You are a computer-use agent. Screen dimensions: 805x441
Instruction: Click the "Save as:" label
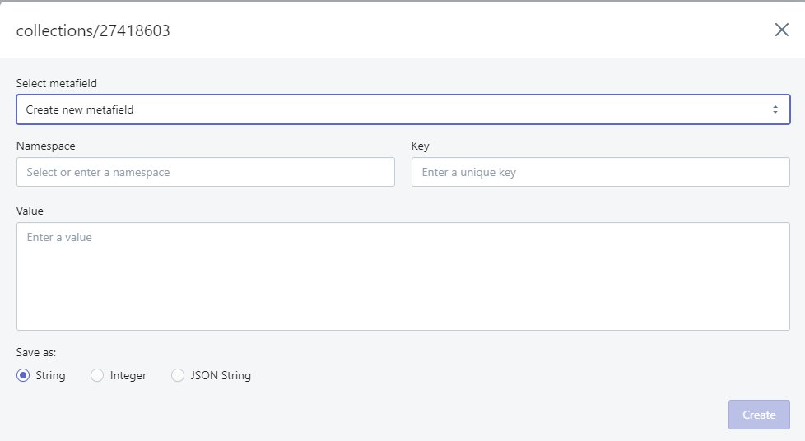36,352
